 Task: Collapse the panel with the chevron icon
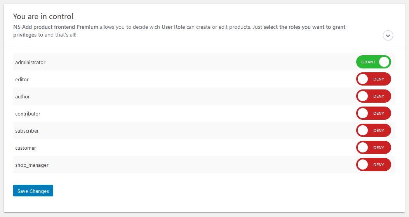coord(388,35)
